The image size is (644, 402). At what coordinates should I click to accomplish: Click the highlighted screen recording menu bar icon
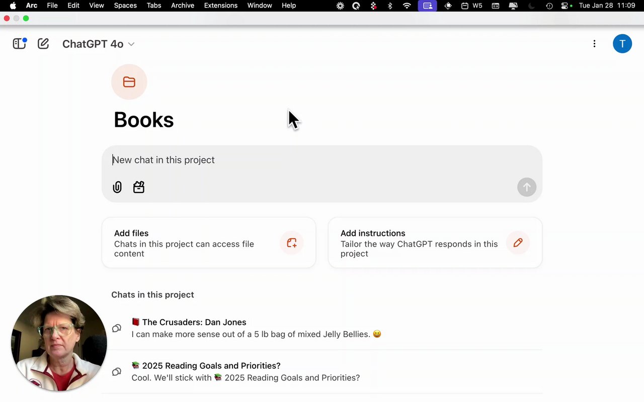point(428,6)
